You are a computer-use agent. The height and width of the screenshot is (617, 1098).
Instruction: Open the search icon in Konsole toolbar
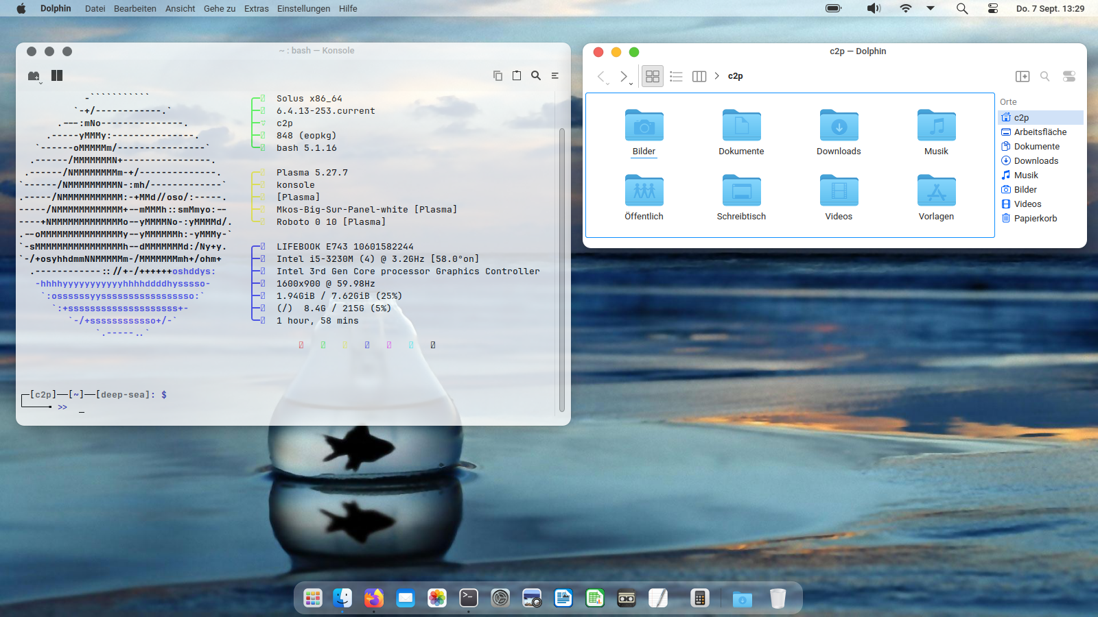point(536,75)
